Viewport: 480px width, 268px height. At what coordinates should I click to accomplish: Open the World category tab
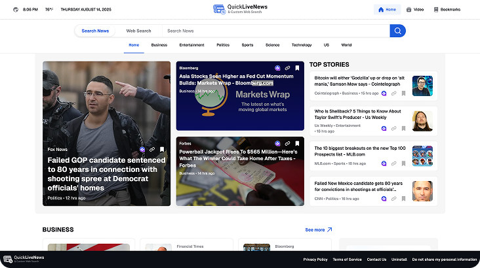click(346, 45)
